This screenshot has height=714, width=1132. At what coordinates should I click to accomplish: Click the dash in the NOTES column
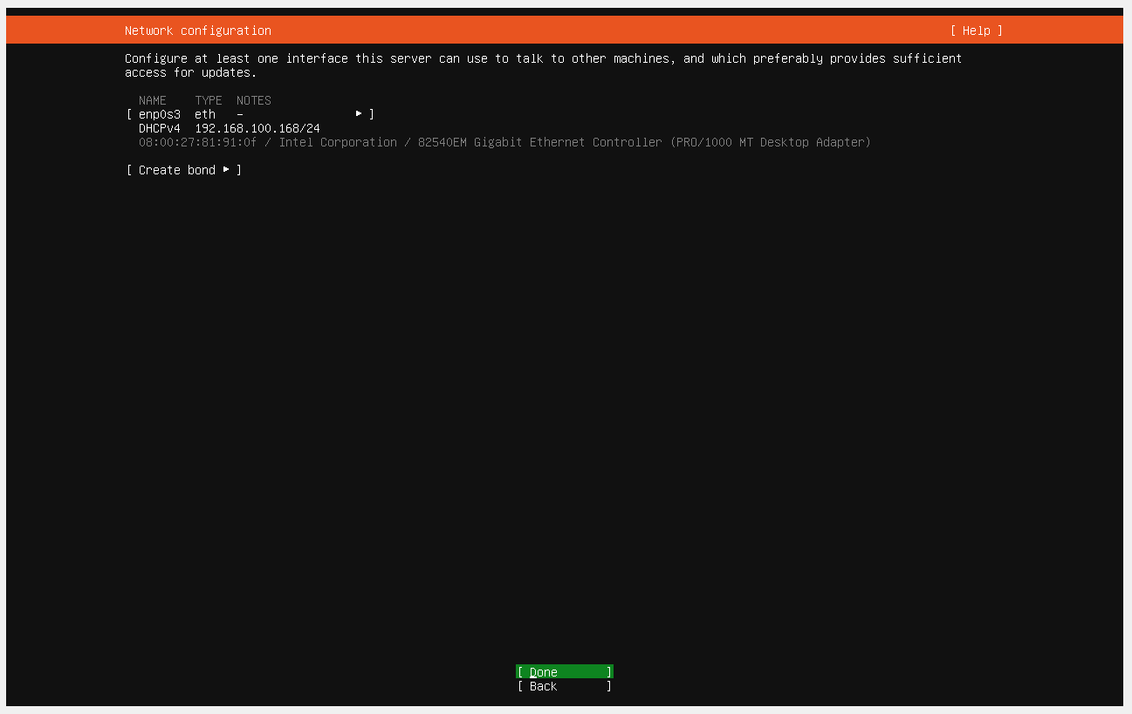coord(240,114)
